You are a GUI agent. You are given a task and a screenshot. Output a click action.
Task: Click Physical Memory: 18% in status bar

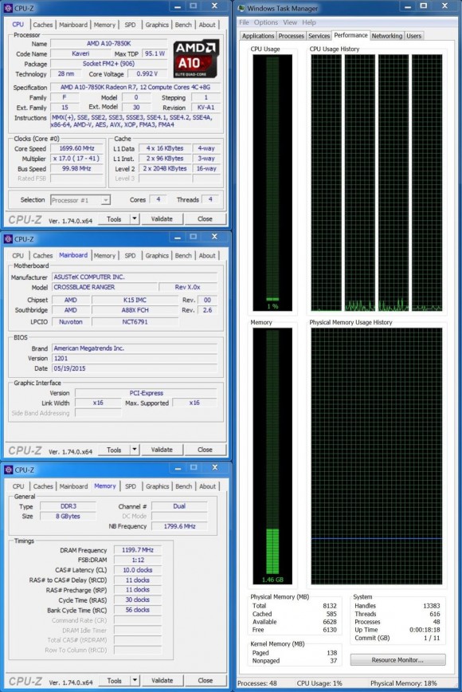[x=403, y=683]
